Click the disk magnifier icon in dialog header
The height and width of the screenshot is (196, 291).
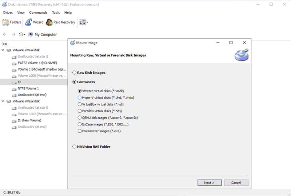[x=242, y=55]
